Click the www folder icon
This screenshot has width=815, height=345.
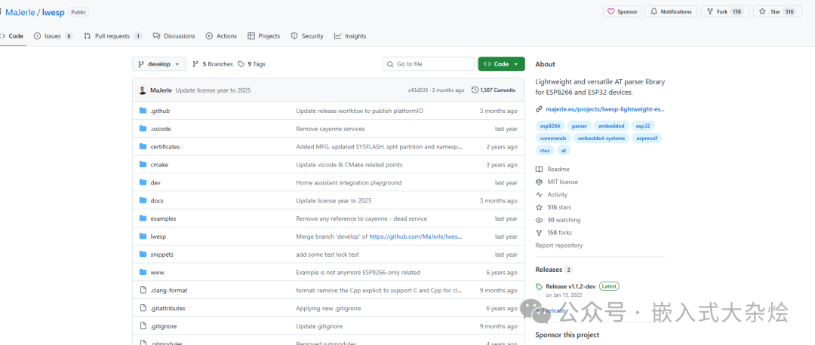click(x=143, y=273)
